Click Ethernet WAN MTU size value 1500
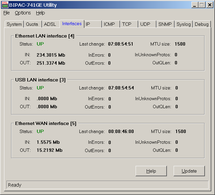The image size is (215, 195). point(181,131)
